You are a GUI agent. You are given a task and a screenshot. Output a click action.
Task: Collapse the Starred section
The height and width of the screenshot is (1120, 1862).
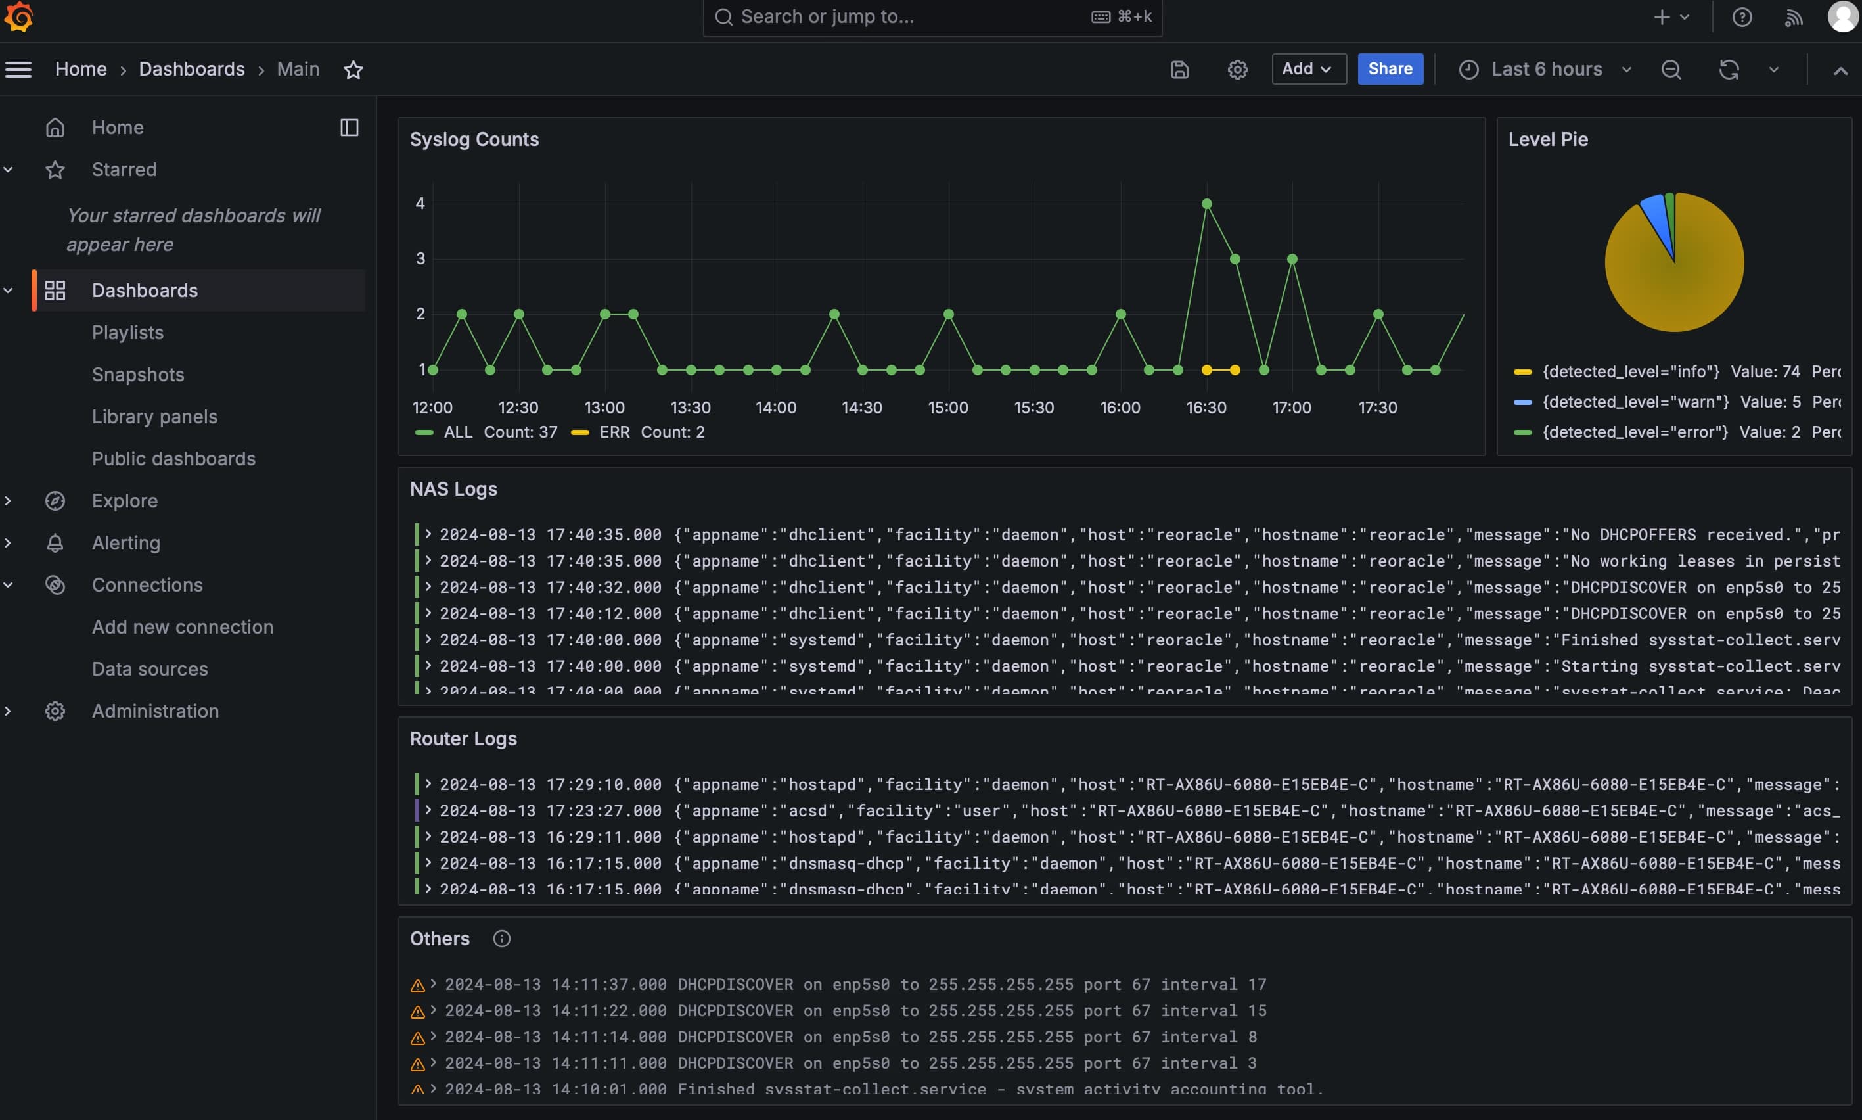(9, 170)
